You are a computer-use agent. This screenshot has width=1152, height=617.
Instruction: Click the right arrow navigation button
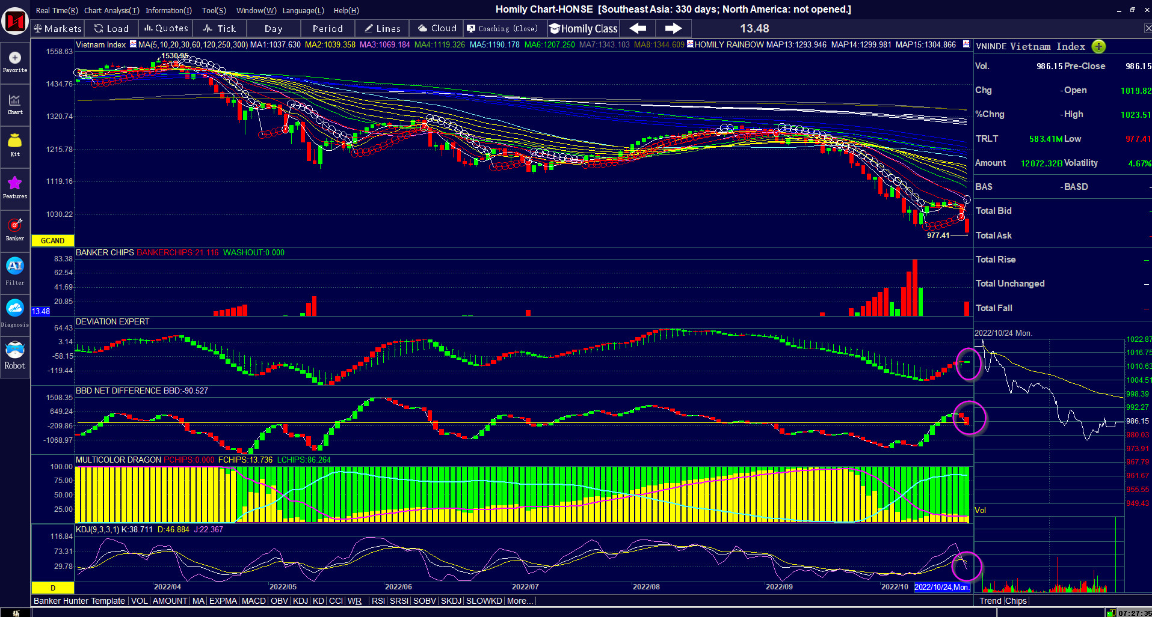click(x=673, y=28)
